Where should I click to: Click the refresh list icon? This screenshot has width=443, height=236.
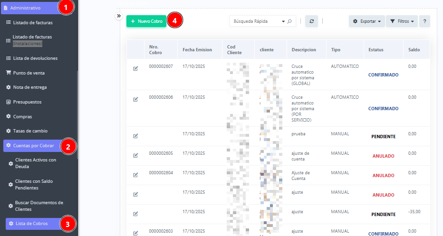(x=311, y=21)
